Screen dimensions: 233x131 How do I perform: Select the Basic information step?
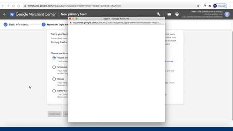pyautogui.click(x=16, y=24)
